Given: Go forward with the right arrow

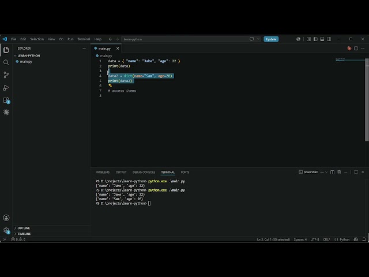Looking at the screenshot, I should (x=117, y=39).
